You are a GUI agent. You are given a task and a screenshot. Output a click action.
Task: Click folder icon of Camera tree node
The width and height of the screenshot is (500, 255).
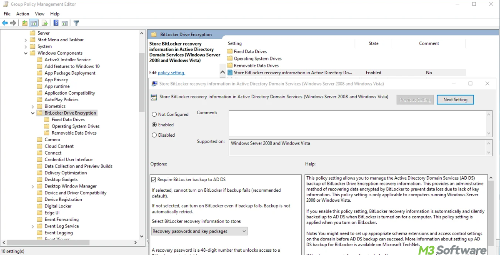point(40,140)
